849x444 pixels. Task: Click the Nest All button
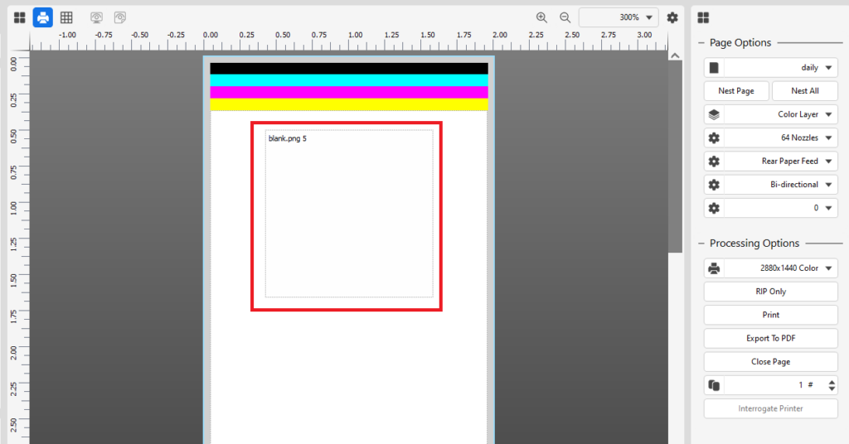pyautogui.click(x=804, y=91)
